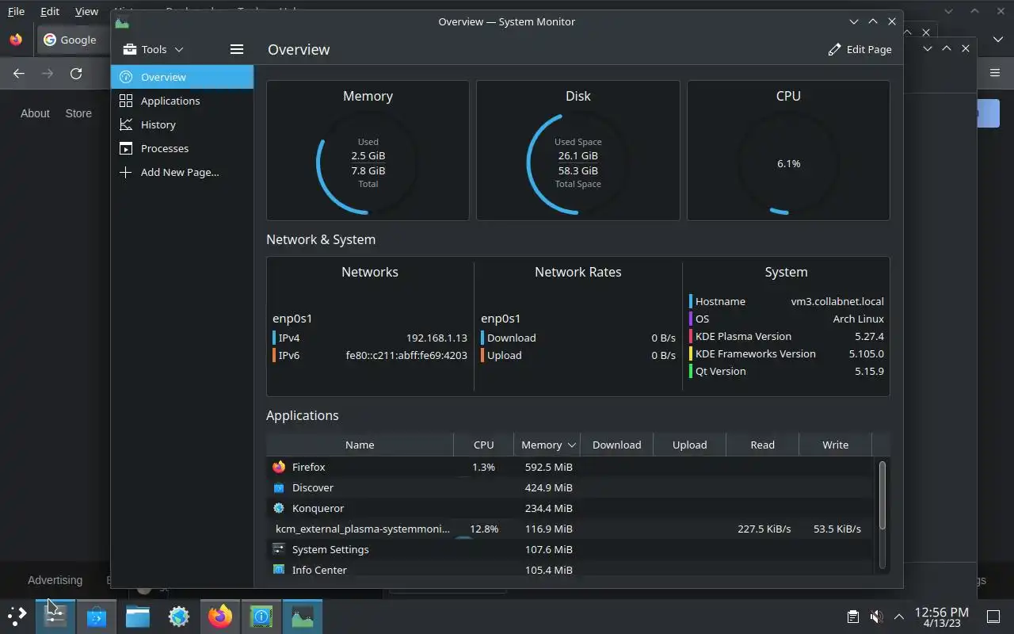Click the System Monitor title bar app icon
1014x634 pixels.
[122, 22]
